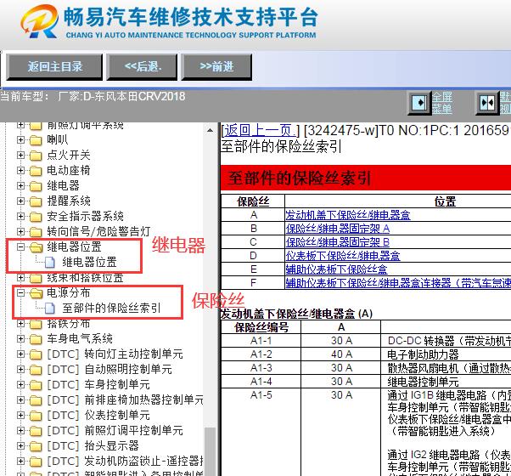Expand the 继电器 tree node
Image resolution: width=511 pixels, height=476 pixels.
(x=20, y=185)
